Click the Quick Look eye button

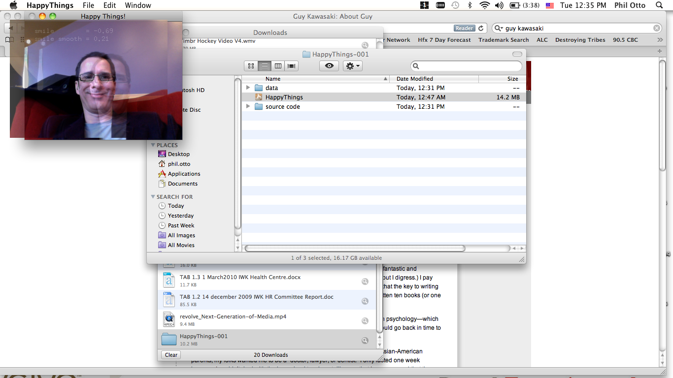tap(329, 66)
